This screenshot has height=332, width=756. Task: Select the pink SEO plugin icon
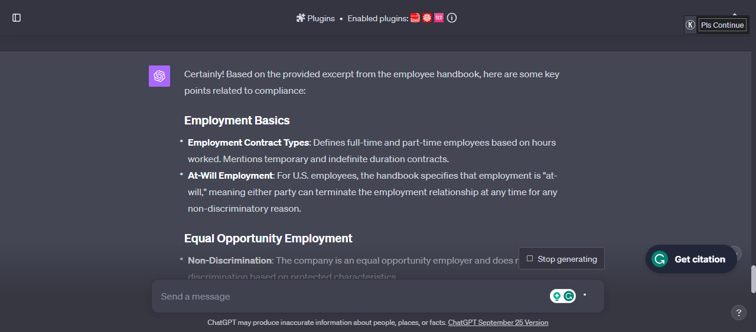(439, 18)
